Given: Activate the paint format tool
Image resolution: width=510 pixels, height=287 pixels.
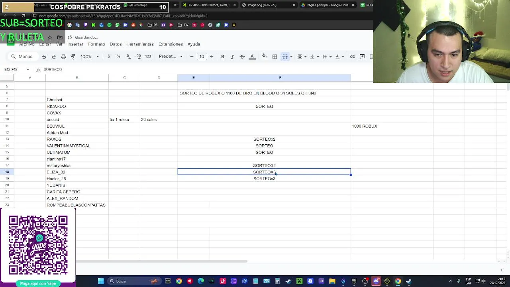Looking at the screenshot, I should point(73,57).
